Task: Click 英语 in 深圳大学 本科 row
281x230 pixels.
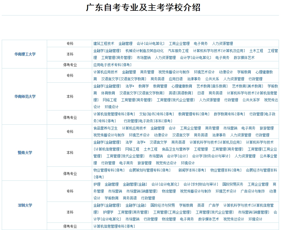Action: click(201, 206)
